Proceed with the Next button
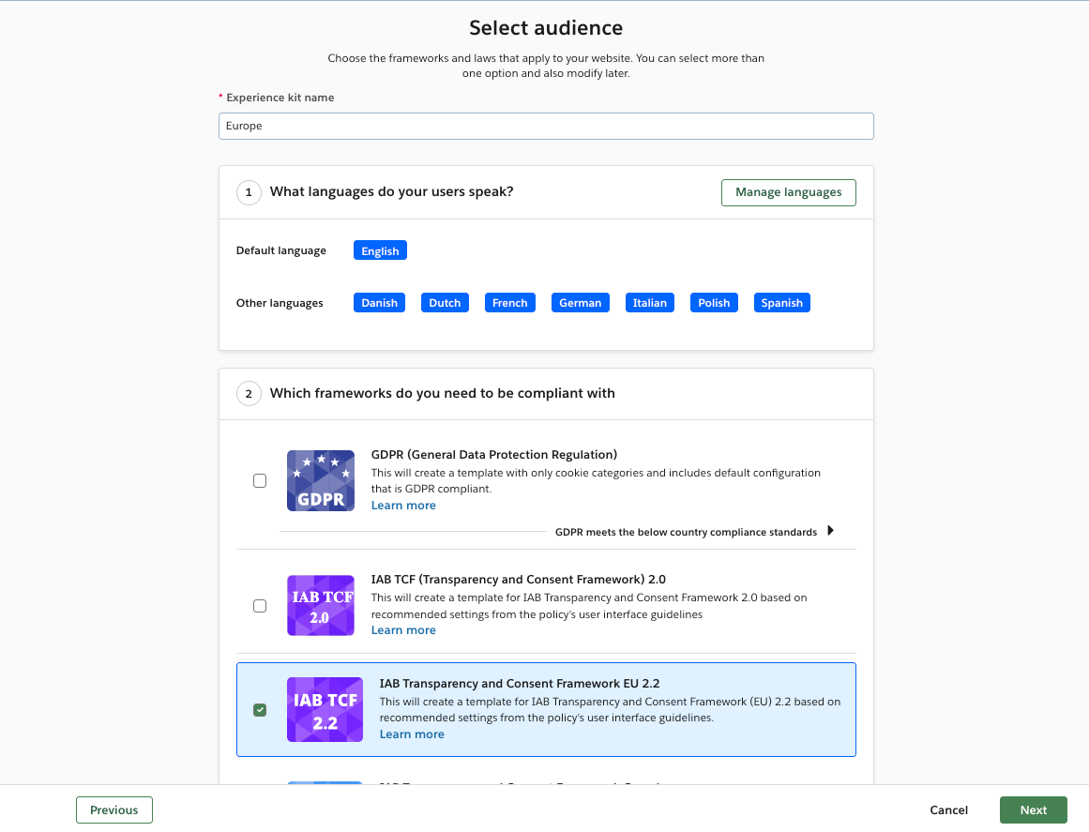The width and height of the screenshot is (1089, 832). pos(1033,809)
